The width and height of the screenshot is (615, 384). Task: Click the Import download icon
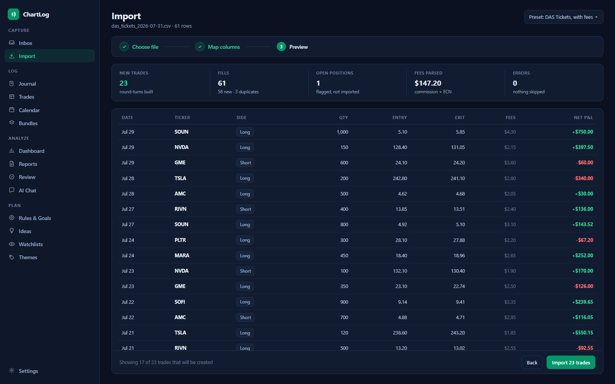coord(12,56)
